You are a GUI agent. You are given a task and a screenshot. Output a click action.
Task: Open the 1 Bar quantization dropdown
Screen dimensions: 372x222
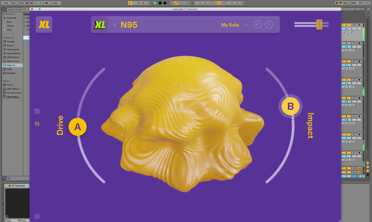(x=56, y=3)
